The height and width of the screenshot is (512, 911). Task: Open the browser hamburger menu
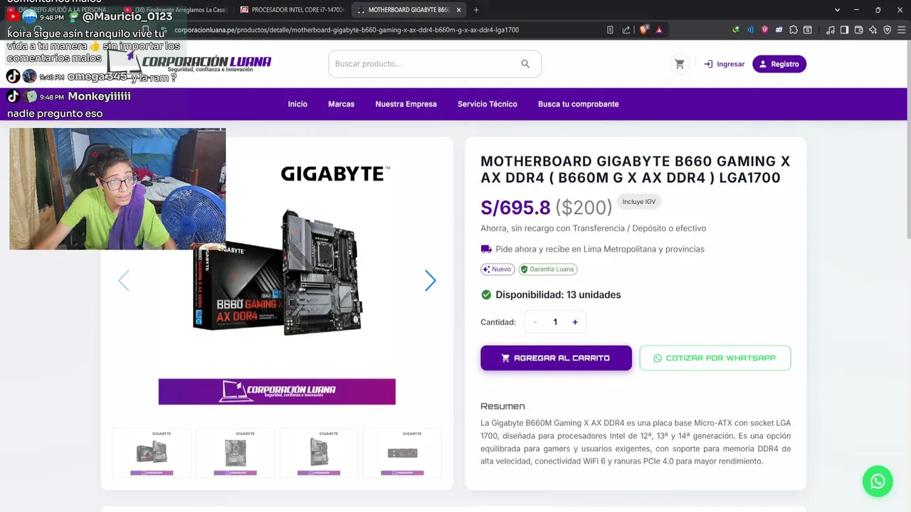click(x=900, y=30)
